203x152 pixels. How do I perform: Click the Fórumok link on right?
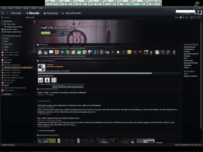187,51
